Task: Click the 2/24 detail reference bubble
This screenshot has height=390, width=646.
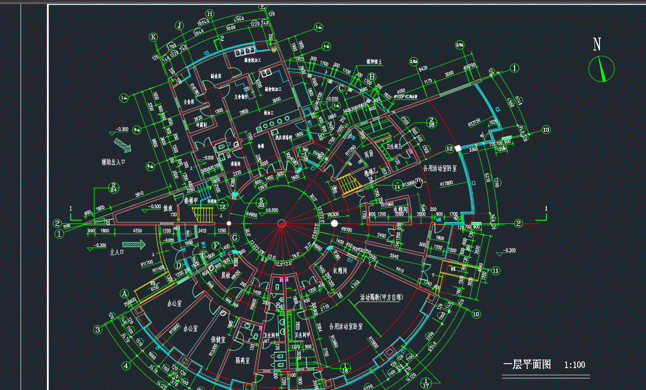Action: tap(114, 187)
